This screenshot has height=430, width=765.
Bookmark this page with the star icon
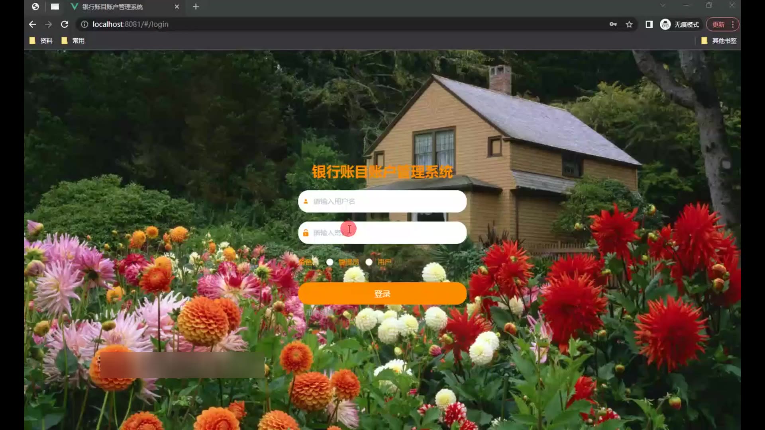tap(629, 24)
